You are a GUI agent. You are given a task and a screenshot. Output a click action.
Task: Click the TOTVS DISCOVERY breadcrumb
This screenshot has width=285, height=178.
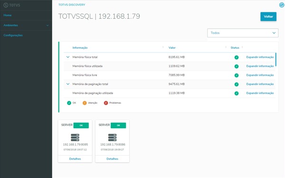72,5
